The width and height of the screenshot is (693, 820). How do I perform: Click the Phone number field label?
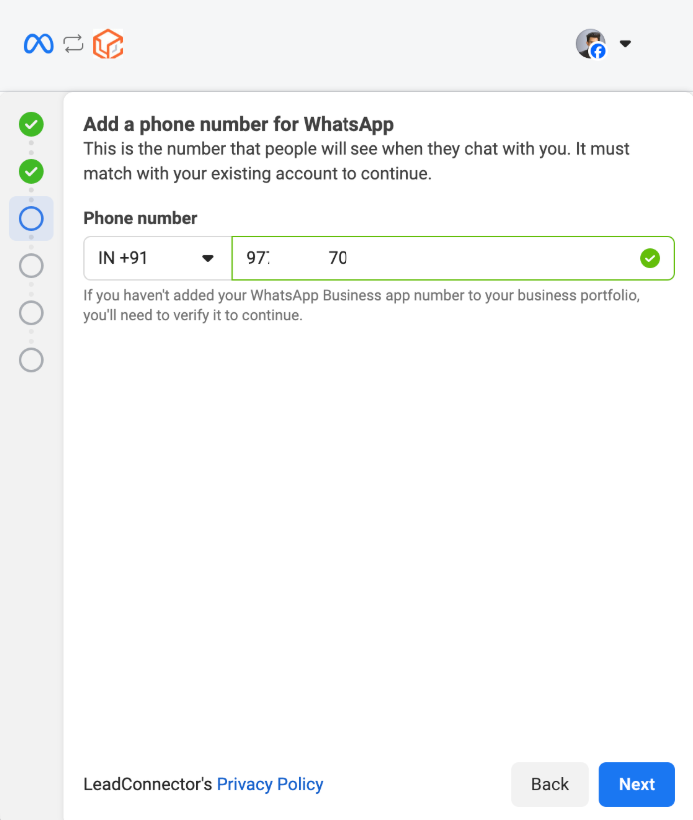coord(140,218)
